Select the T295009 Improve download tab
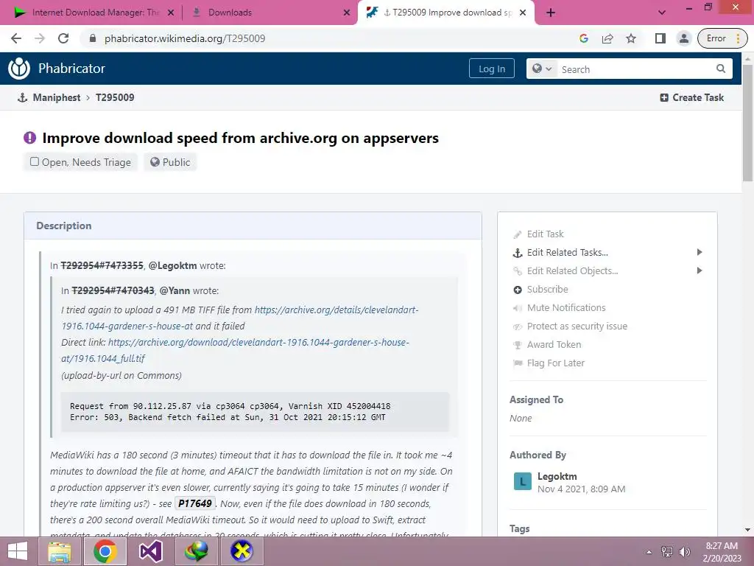Image resolution: width=754 pixels, height=566 pixels. coord(447,13)
